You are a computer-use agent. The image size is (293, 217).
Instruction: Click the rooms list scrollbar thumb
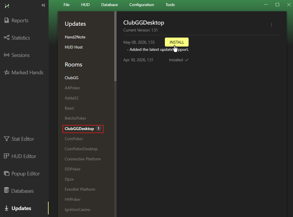[x=115, y=46]
